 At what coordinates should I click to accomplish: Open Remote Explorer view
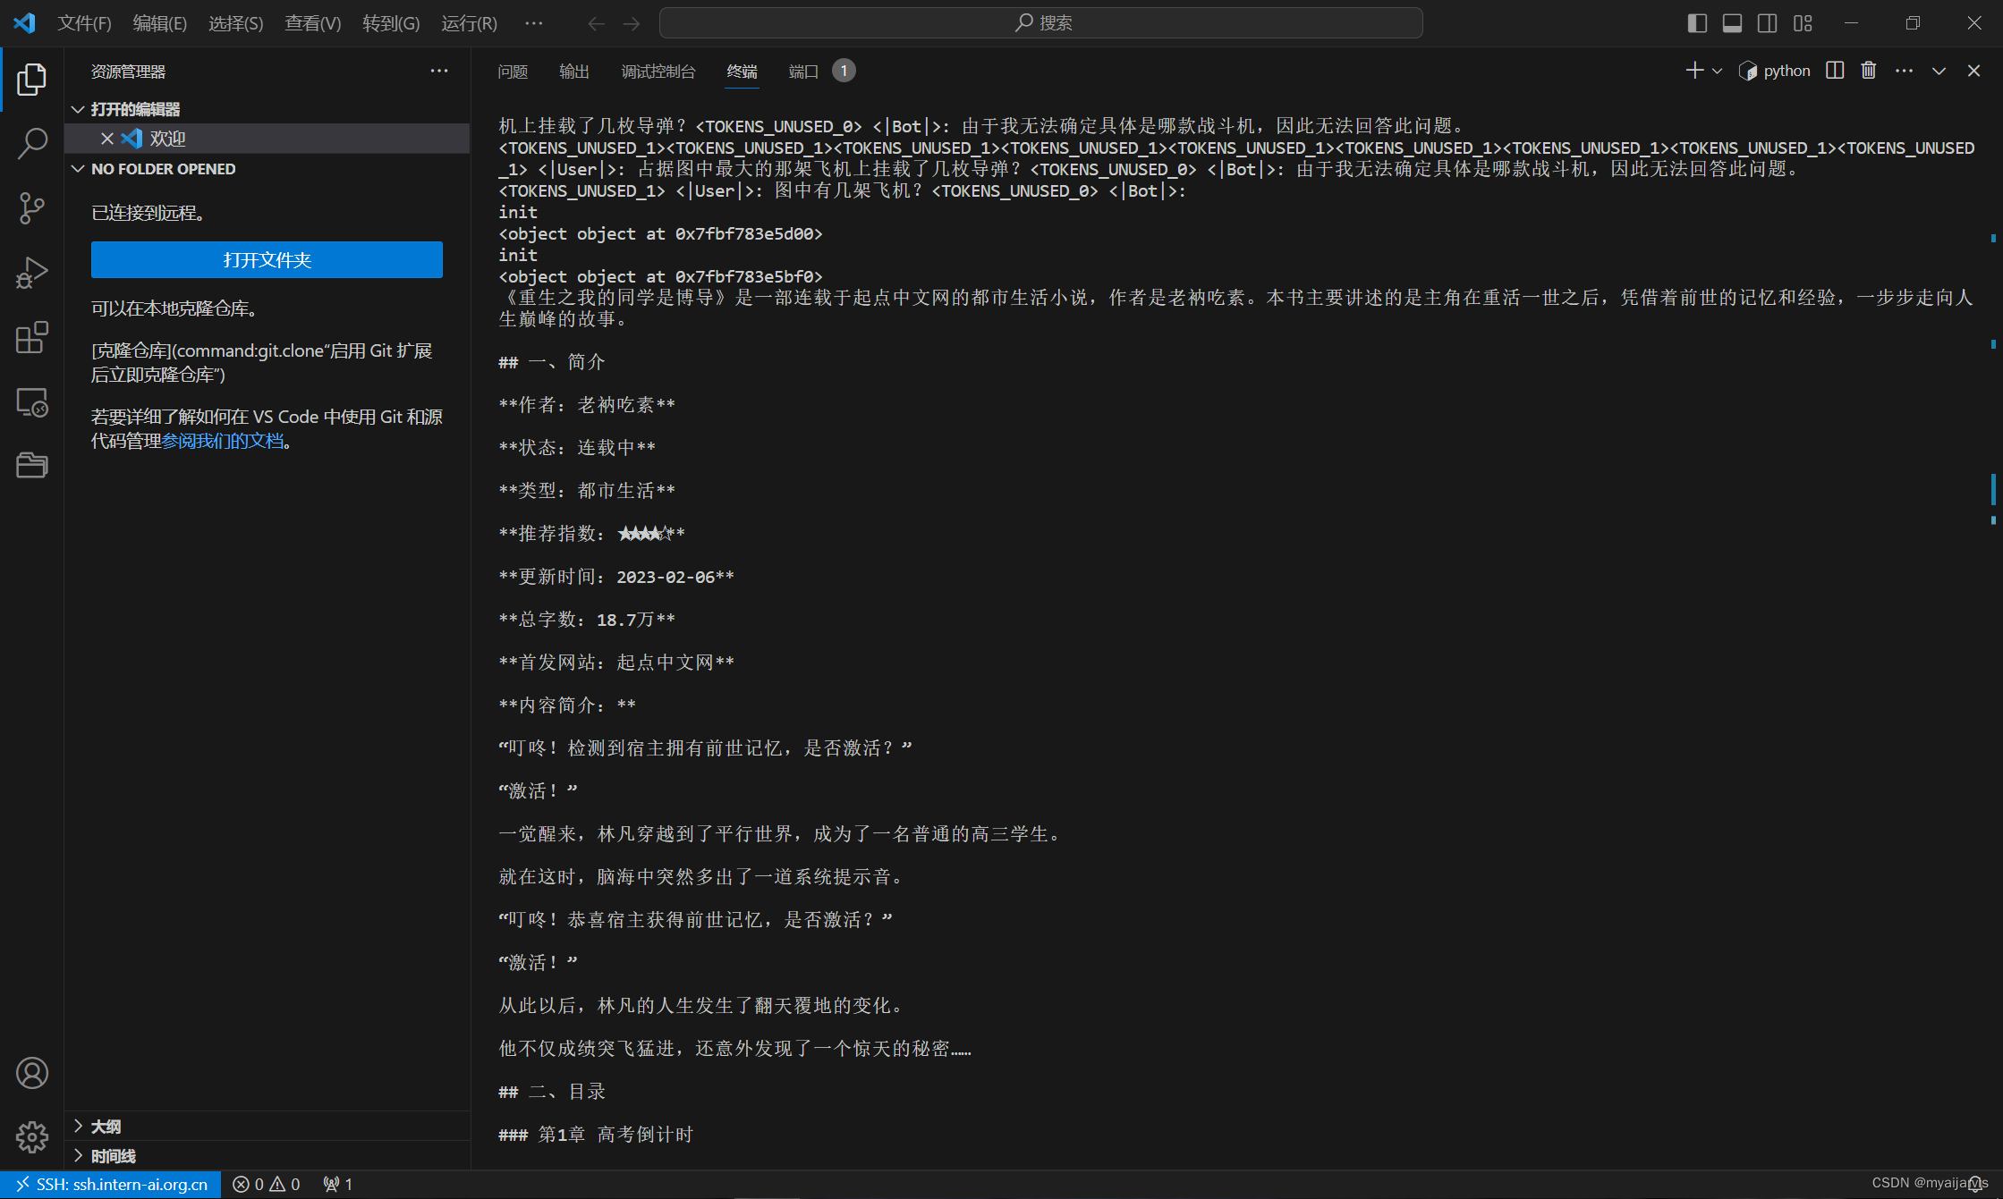click(x=32, y=402)
